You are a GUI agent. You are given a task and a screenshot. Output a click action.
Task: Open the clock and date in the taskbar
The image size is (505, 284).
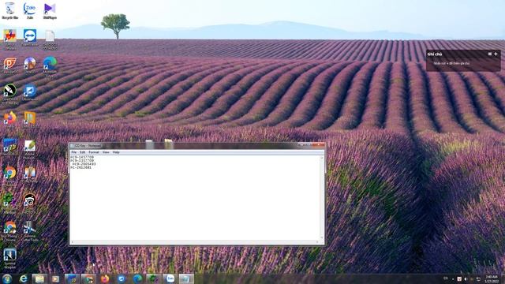(492, 278)
